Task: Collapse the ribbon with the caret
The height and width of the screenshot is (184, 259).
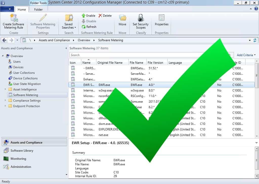Action: [251, 9]
